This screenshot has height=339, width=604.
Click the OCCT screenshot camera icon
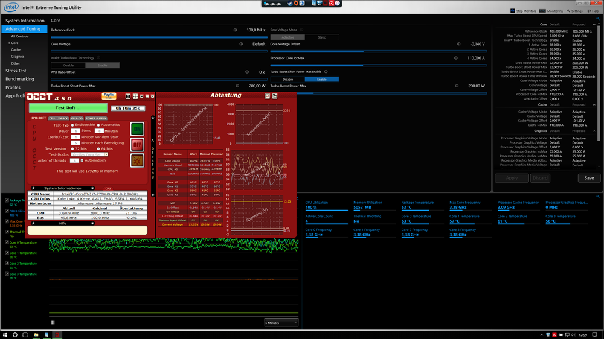click(128, 97)
